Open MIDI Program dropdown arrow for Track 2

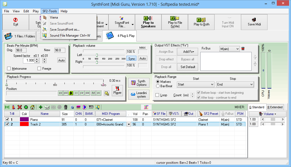(x=129, y=124)
